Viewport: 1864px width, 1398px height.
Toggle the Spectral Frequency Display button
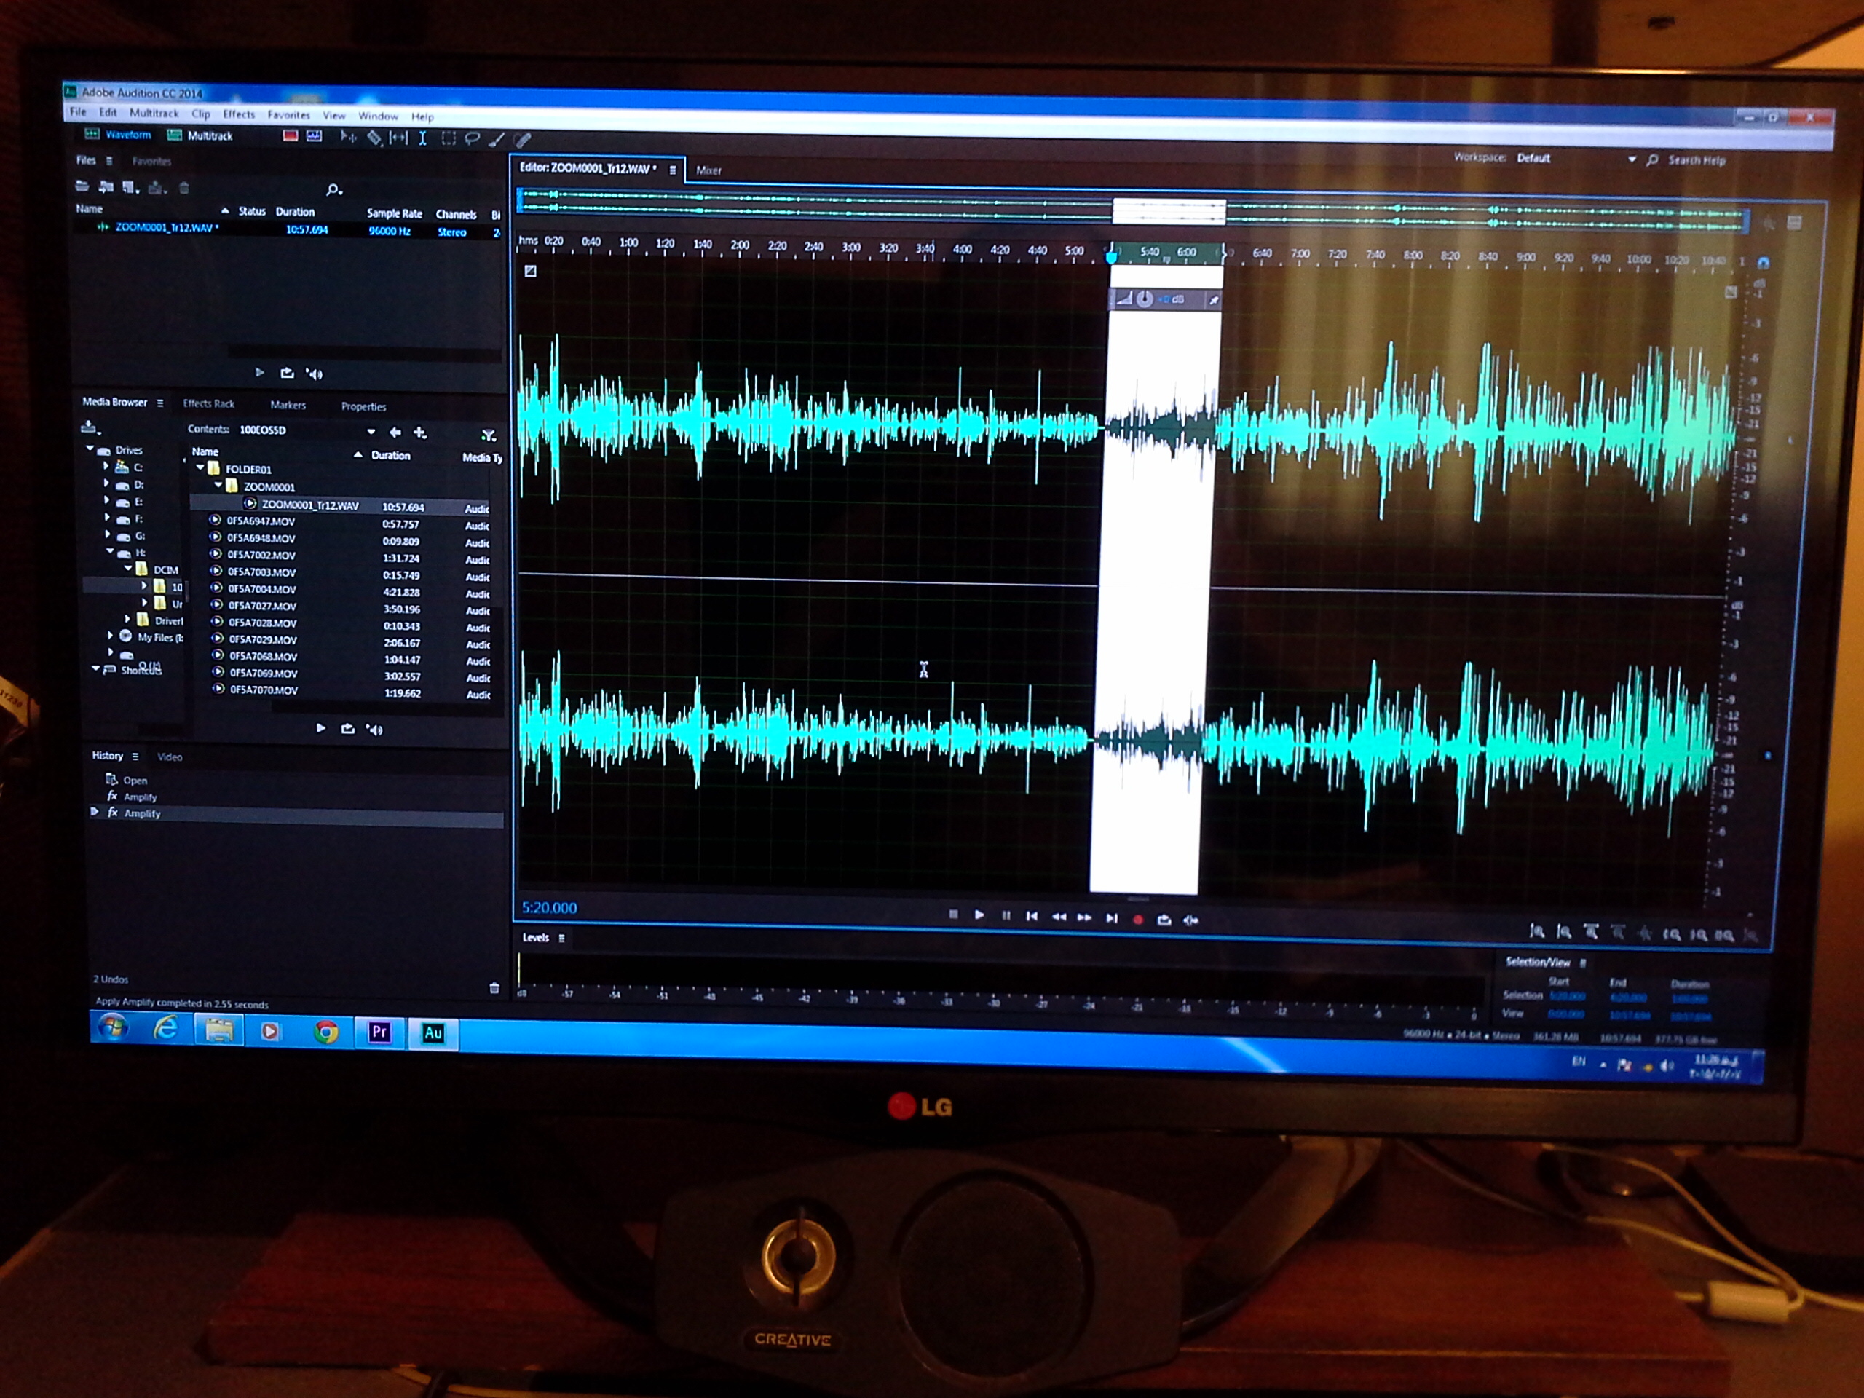[x=290, y=135]
